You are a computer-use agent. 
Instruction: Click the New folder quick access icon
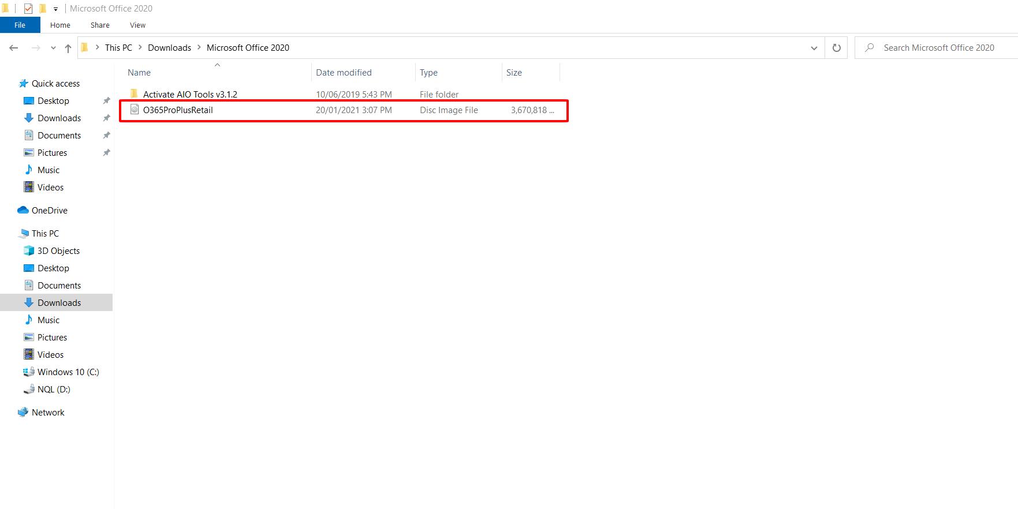(x=42, y=9)
